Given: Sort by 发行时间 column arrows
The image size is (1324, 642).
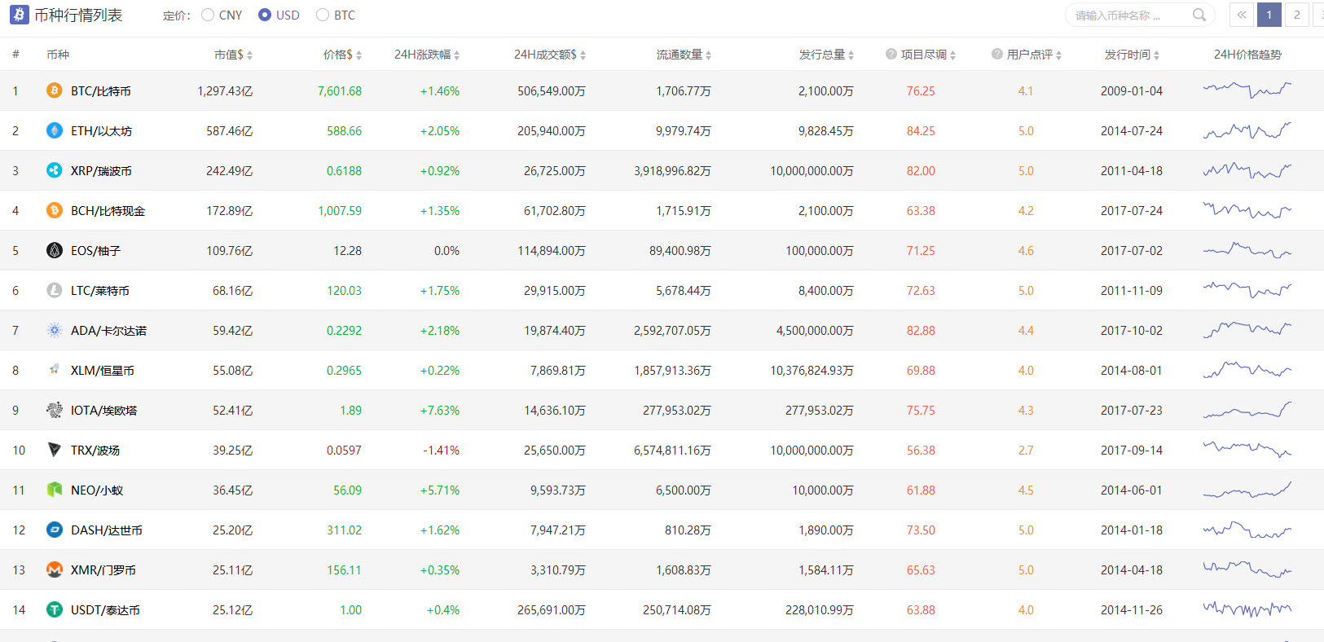Looking at the screenshot, I should tap(1156, 55).
